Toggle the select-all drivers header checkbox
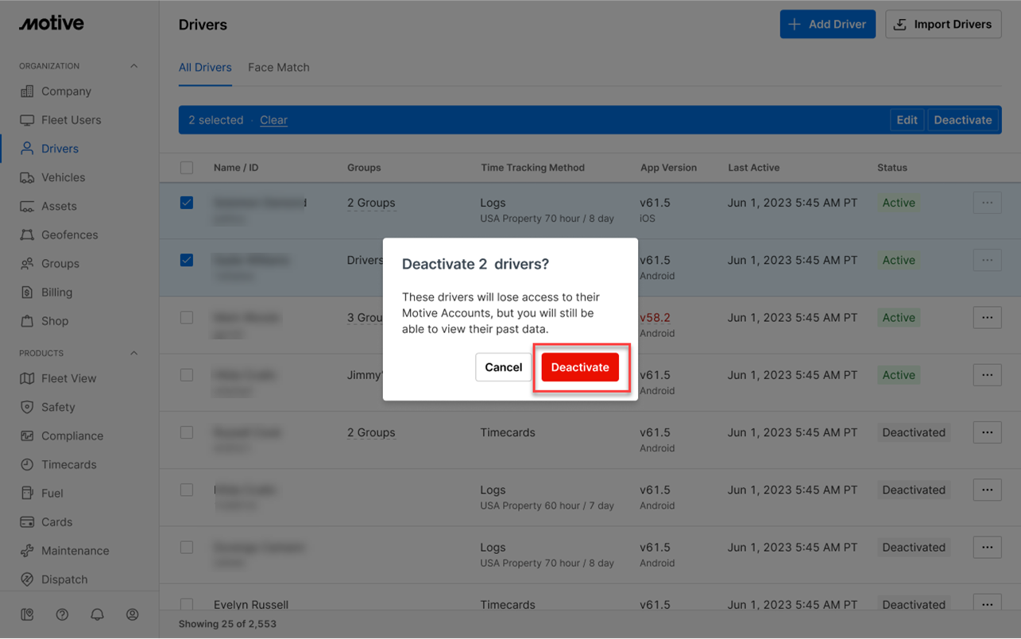1021x639 pixels. click(187, 168)
